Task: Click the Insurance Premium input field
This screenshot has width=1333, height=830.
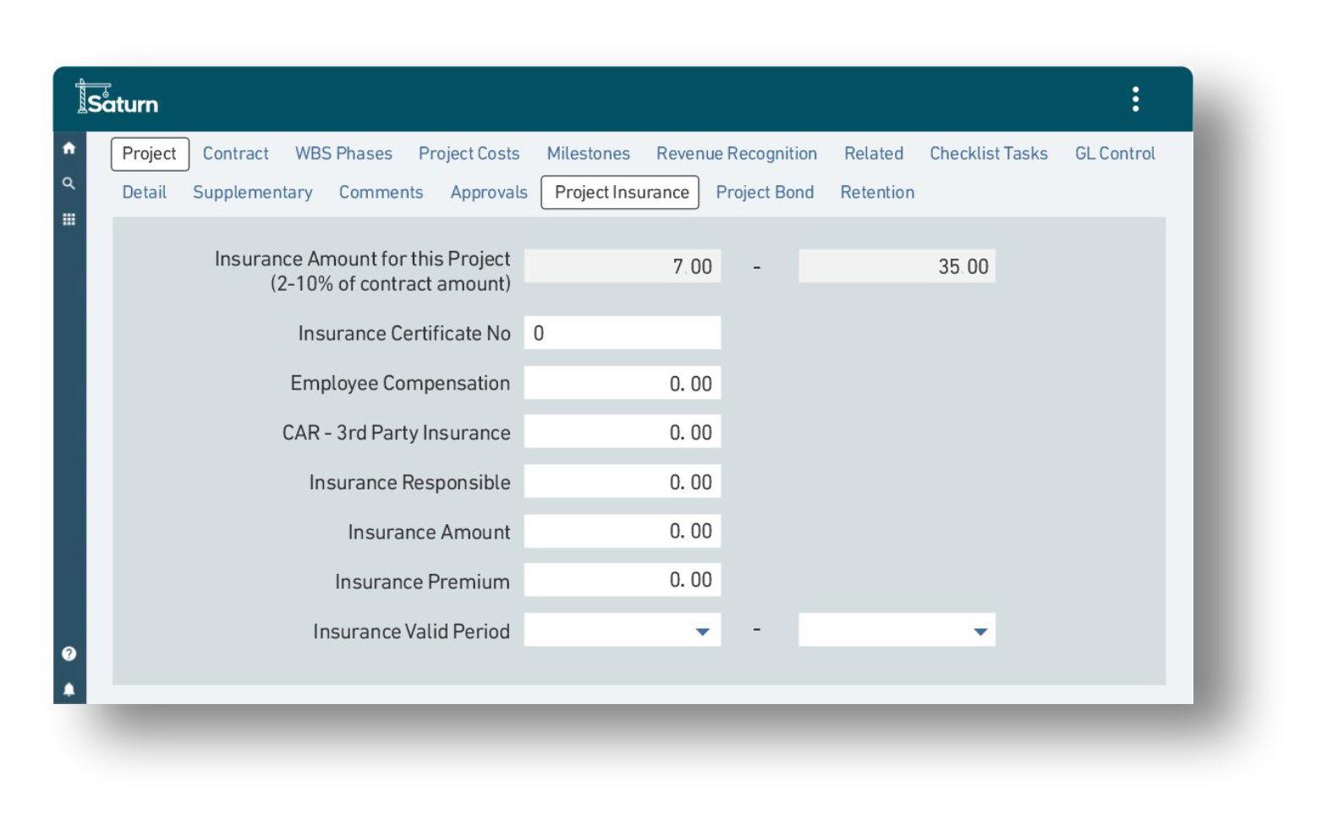Action: point(623,581)
